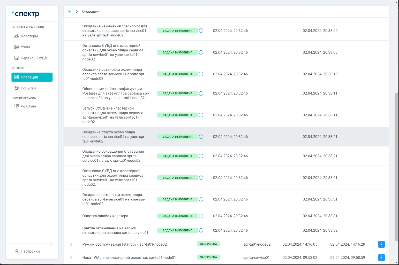This screenshot has width=399, height=265.
Task: Open PgAdmin resource link
Action: tap(28, 106)
